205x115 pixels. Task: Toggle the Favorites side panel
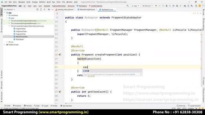[x=1, y=85]
